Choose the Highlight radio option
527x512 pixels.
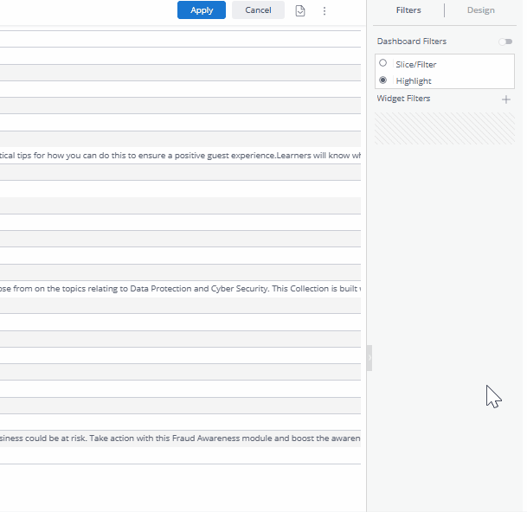click(x=383, y=80)
